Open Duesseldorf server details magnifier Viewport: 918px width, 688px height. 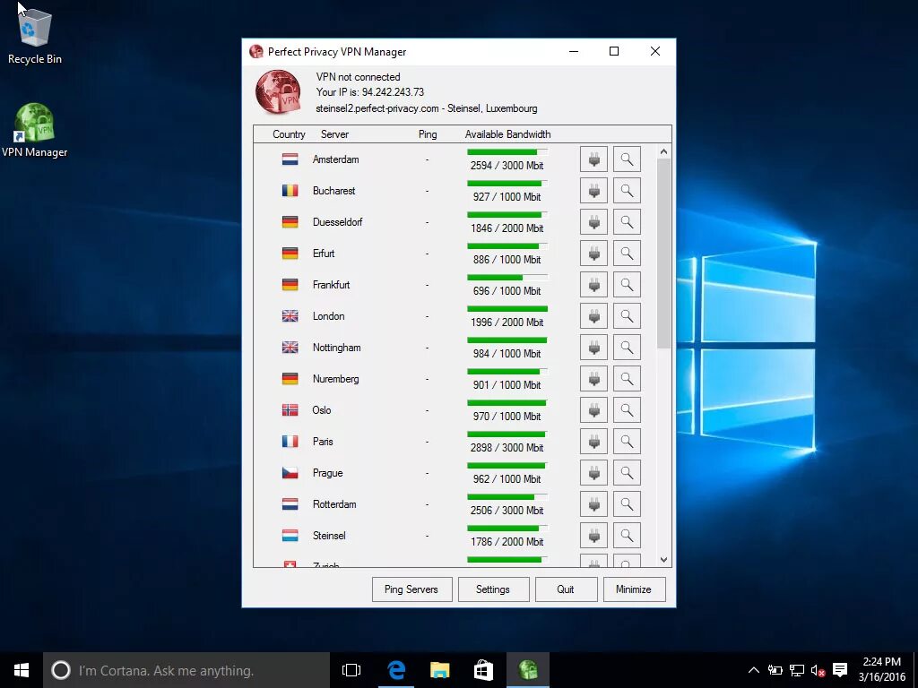click(627, 222)
